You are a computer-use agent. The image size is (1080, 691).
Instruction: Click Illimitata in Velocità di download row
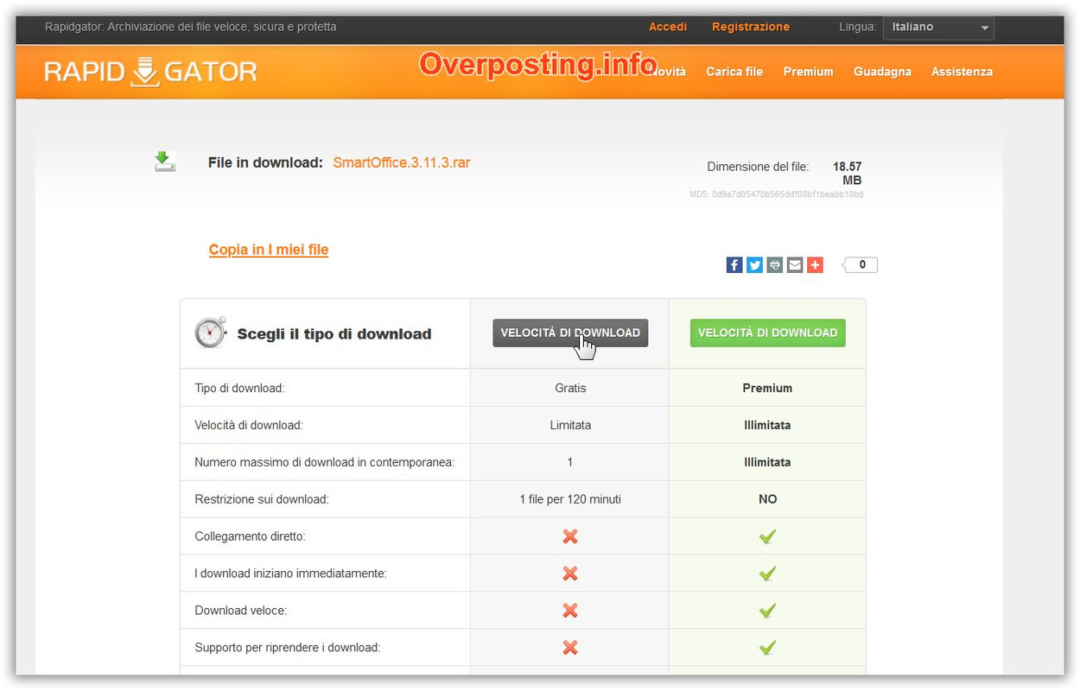(x=767, y=425)
